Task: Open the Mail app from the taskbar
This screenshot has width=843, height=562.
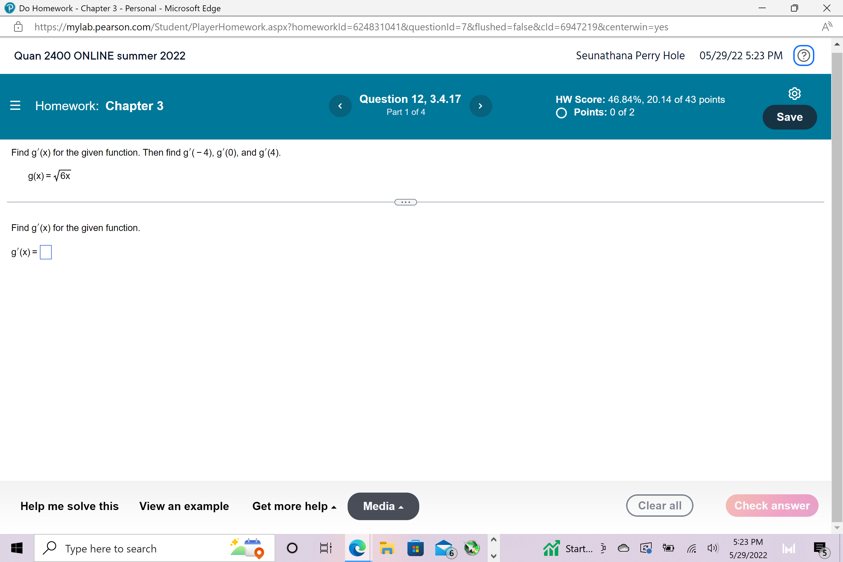Action: pyautogui.click(x=444, y=548)
